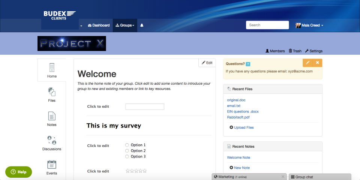The image size is (360, 180).
Task: Click the Welcome heading
Action: 97,74
